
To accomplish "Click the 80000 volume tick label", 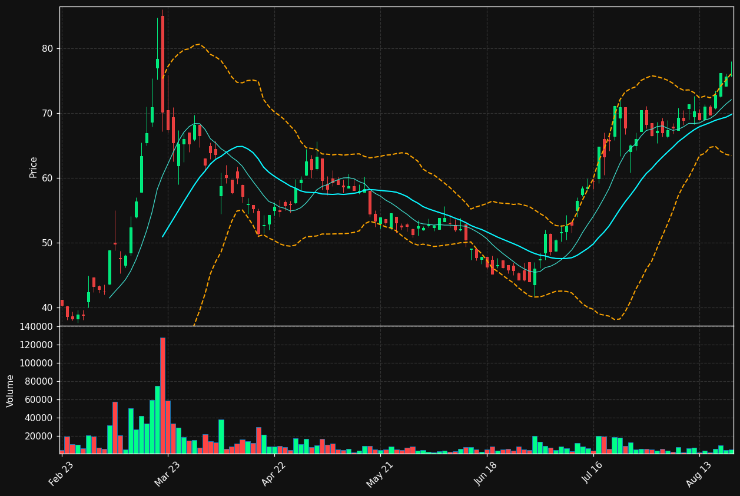I will tap(39, 381).
